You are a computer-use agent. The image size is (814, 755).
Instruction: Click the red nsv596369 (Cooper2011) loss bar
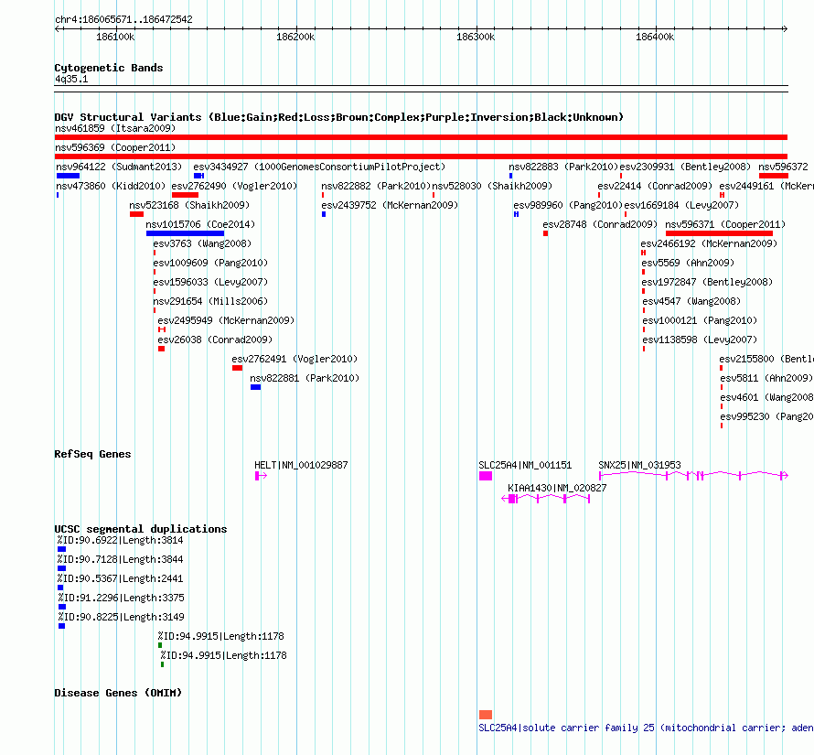[x=421, y=156]
